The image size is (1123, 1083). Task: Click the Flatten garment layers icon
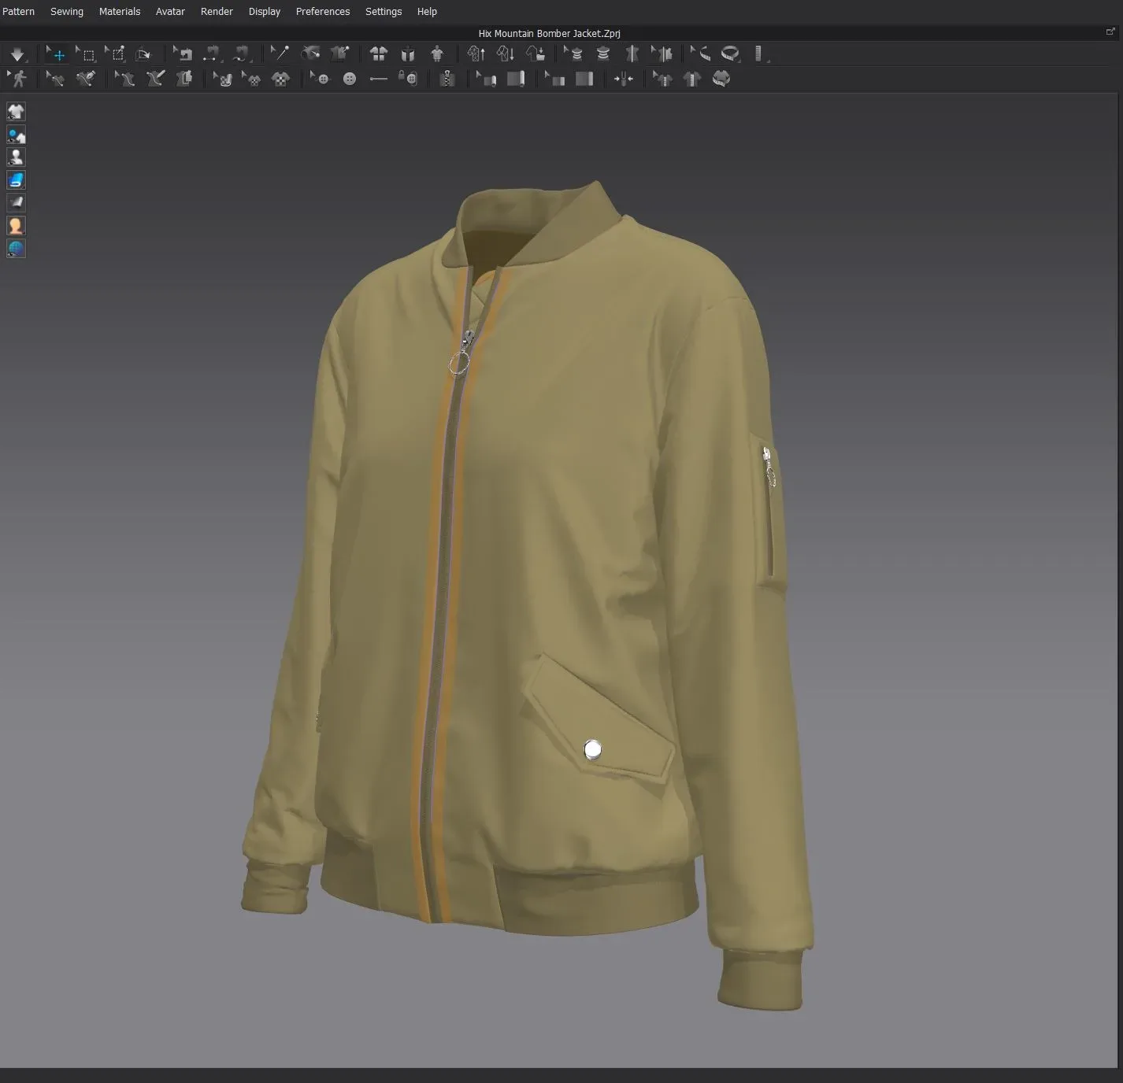coord(184,79)
